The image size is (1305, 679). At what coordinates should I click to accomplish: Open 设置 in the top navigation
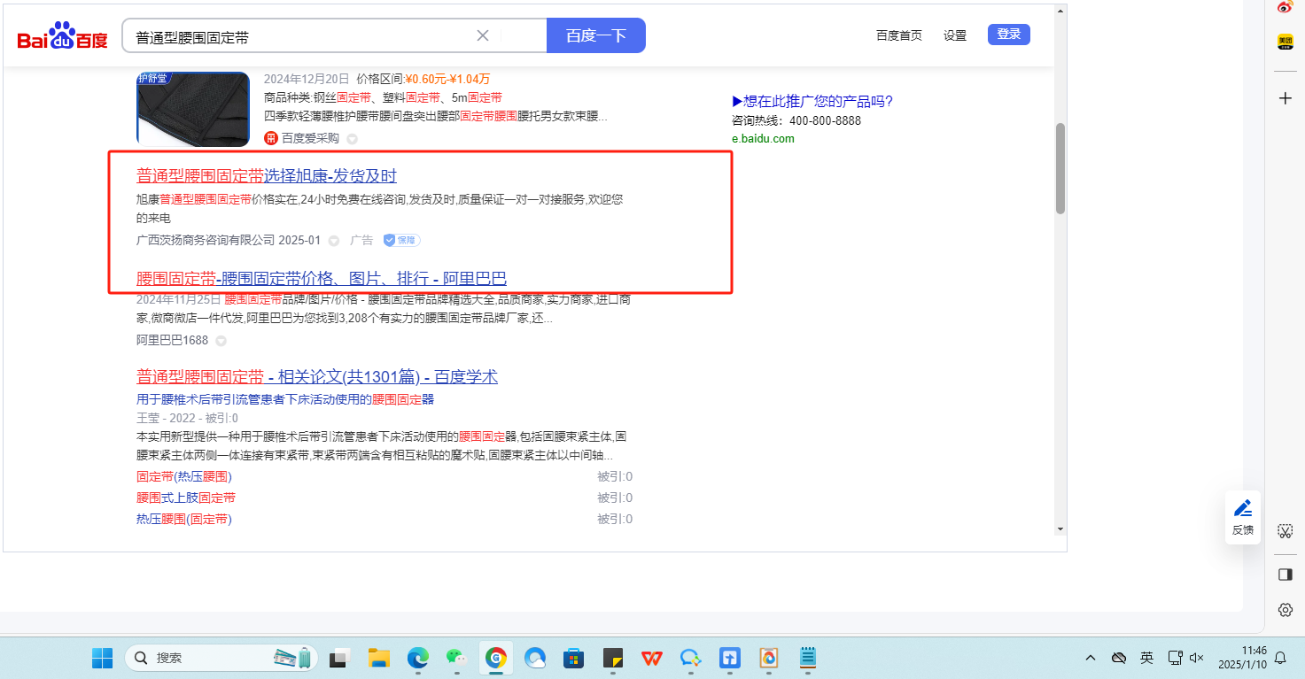point(955,35)
